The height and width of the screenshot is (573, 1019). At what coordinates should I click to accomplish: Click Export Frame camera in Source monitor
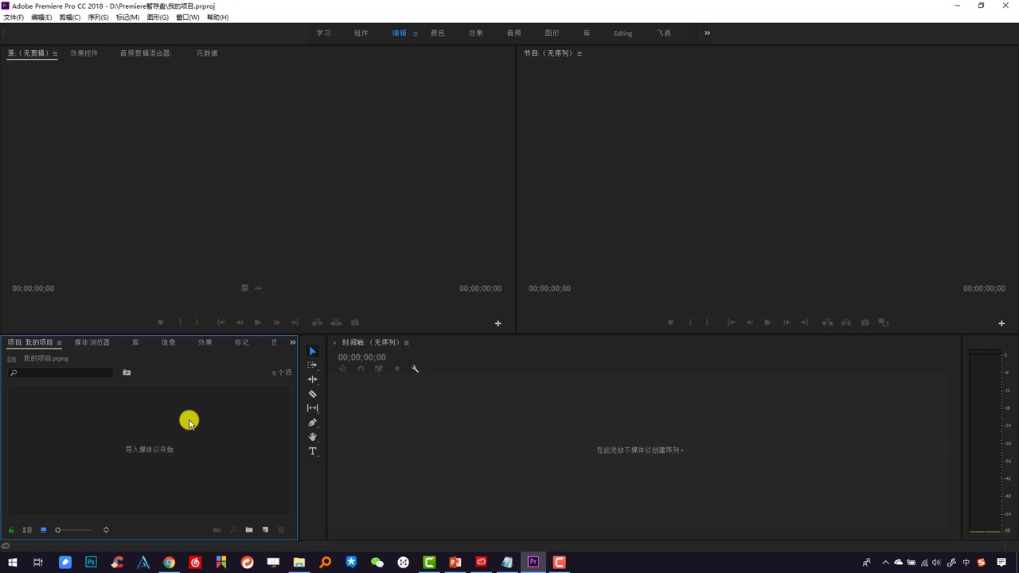point(355,322)
